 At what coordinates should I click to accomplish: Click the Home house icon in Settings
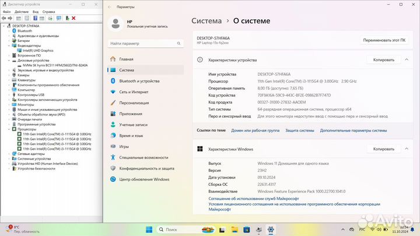(x=113, y=59)
